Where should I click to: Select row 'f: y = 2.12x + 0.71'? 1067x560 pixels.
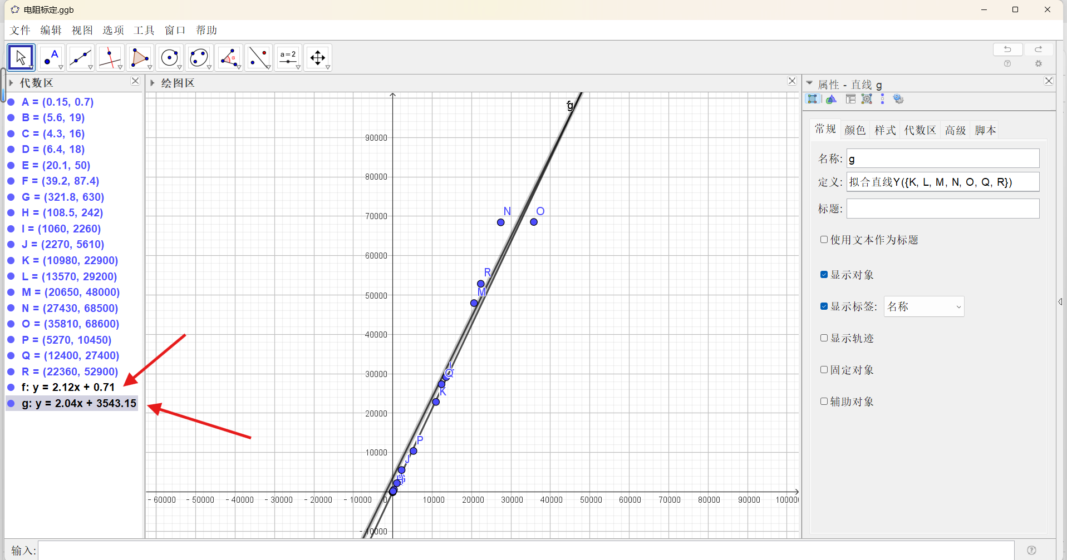coord(72,388)
